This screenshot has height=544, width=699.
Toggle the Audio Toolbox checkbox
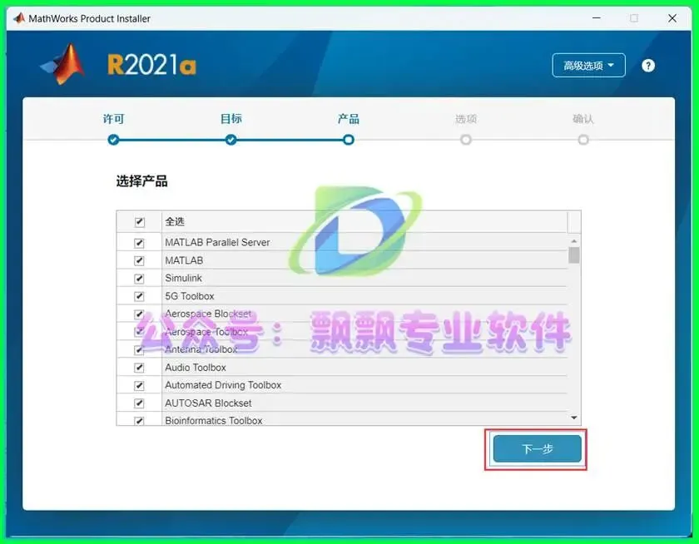pyautogui.click(x=140, y=368)
